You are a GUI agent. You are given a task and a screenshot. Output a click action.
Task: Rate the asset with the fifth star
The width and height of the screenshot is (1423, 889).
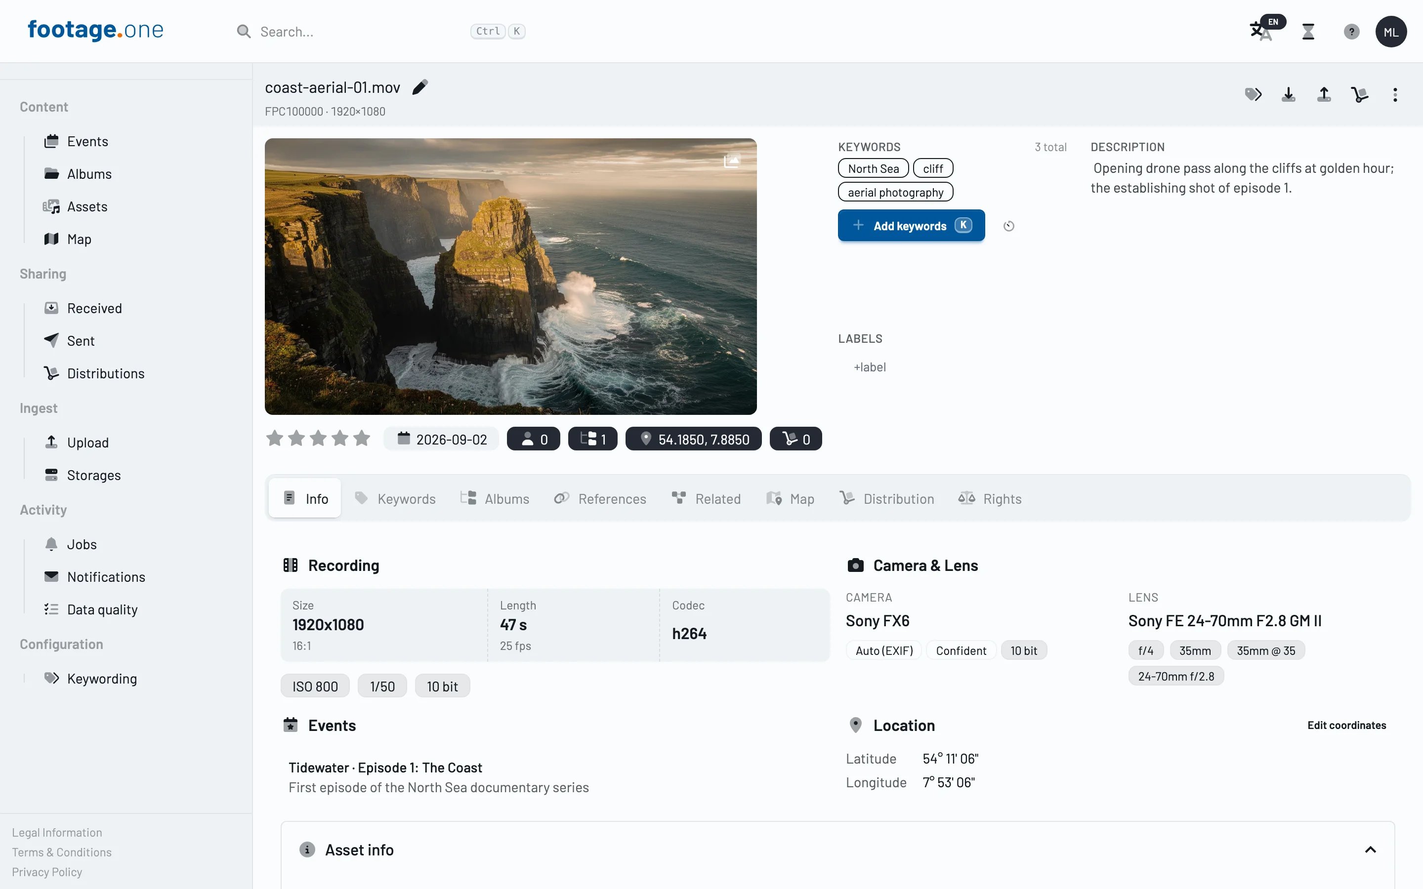[x=362, y=438]
